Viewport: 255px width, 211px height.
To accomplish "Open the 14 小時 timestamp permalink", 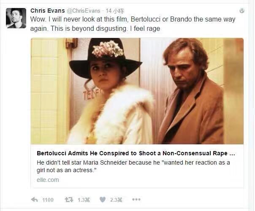I will [x=115, y=11].
